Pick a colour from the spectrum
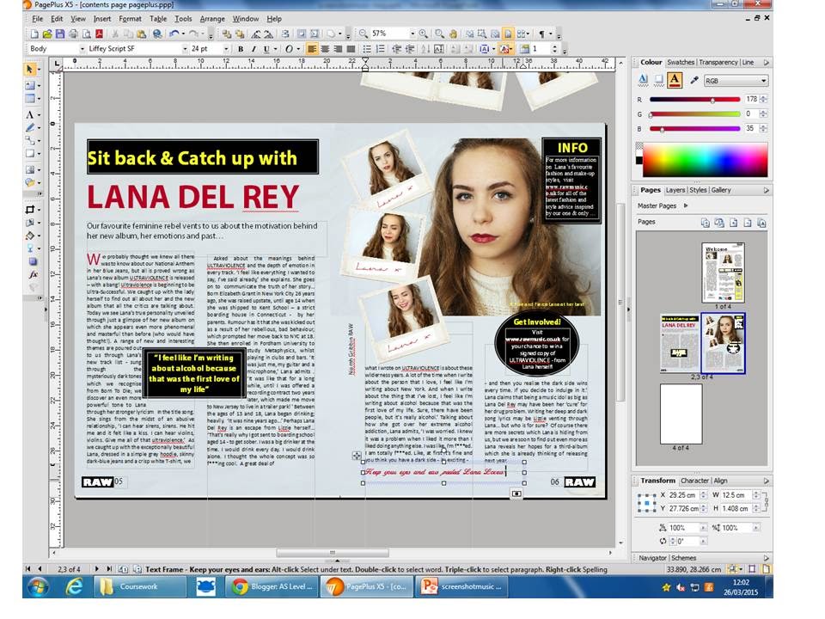This screenshot has width=825, height=619. click(705, 160)
